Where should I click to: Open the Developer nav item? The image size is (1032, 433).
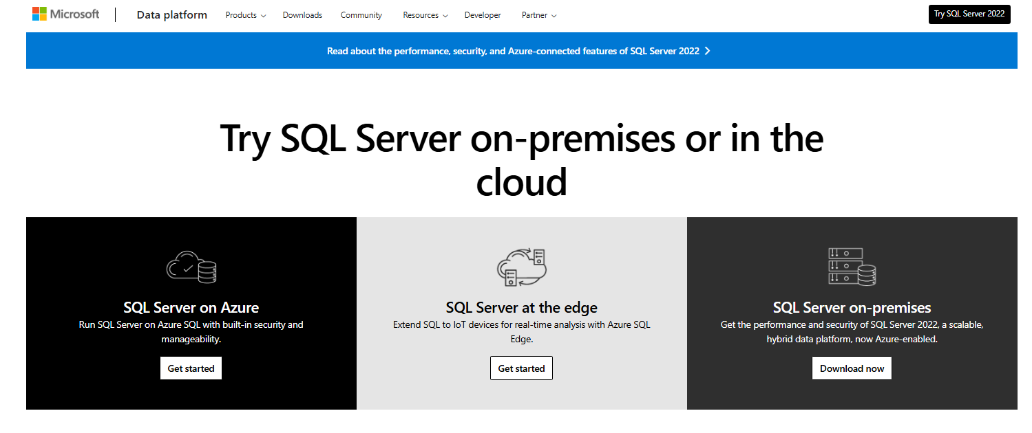483,15
